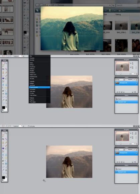Select Zoom tool in editor showing Anti-alias option
Image resolution: width=140 pixels, height=194 pixels.
click(x=6, y=173)
